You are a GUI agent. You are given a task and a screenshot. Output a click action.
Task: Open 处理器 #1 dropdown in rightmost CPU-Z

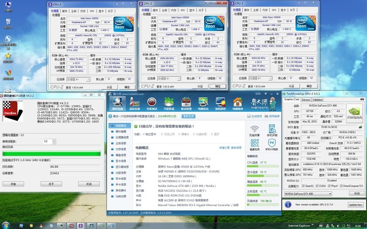point(260,78)
